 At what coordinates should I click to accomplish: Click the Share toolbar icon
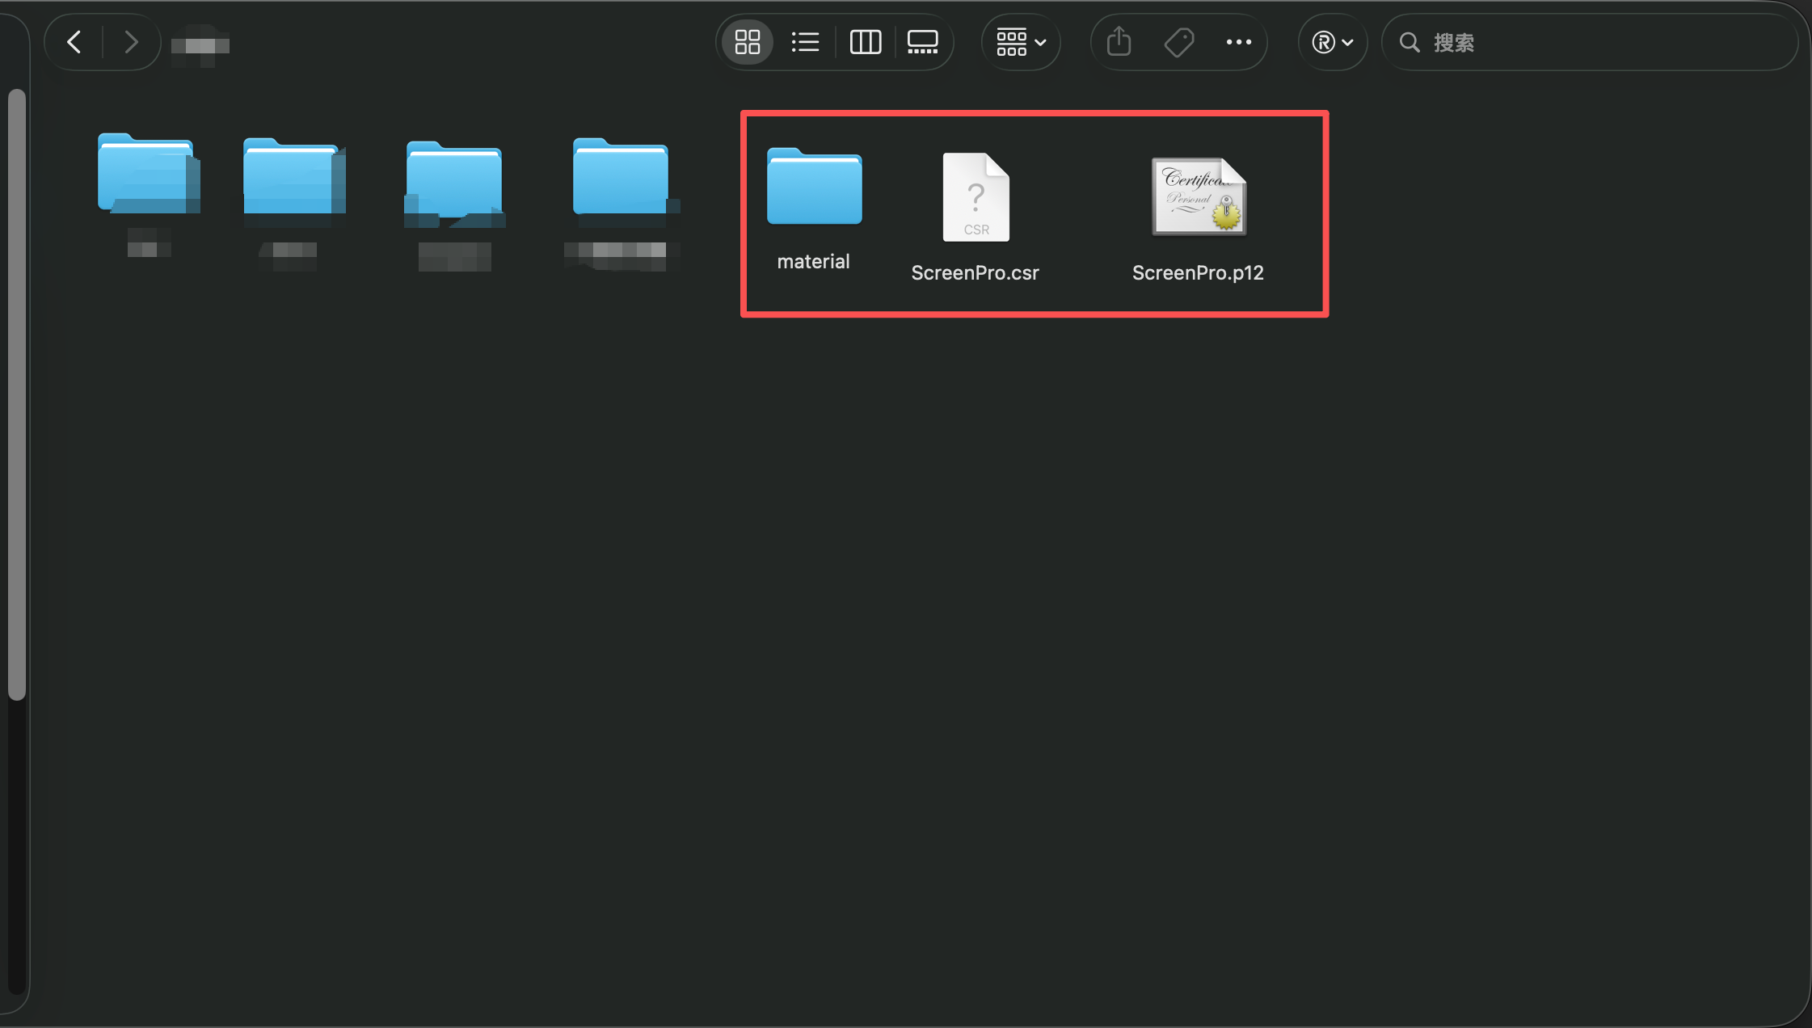[x=1119, y=42]
